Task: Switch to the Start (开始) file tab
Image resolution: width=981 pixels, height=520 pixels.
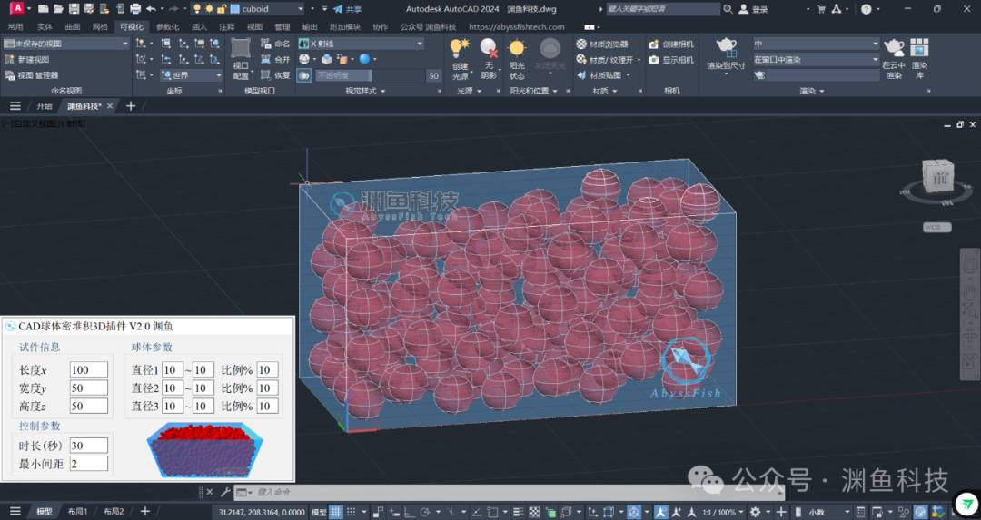Action: (44, 105)
